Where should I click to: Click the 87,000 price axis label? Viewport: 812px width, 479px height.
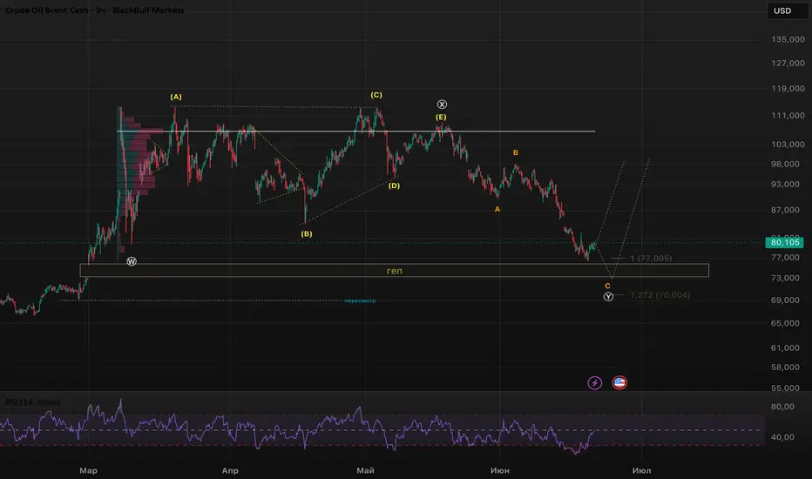click(x=785, y=210)
